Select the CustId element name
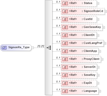107x96 pixels. [88, 19]
